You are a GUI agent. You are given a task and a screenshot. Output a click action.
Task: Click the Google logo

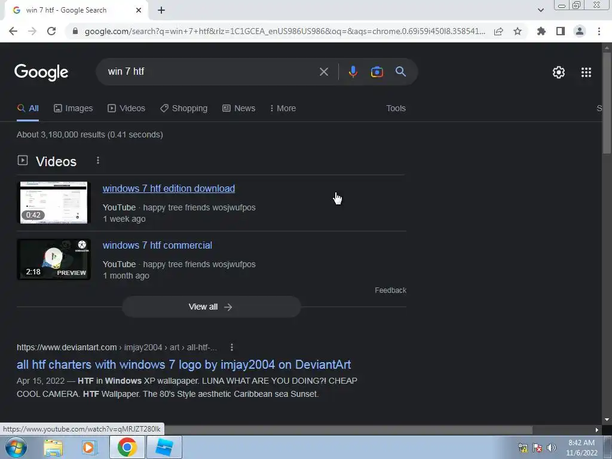pyautogui.click(x=41, y=72)
